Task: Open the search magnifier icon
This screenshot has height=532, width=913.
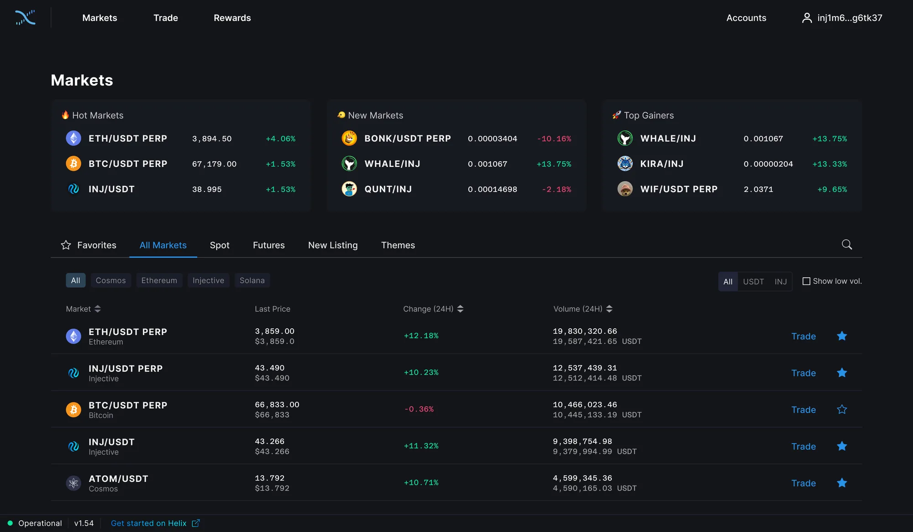Action: pyautogui.click(x=847, y=245)
